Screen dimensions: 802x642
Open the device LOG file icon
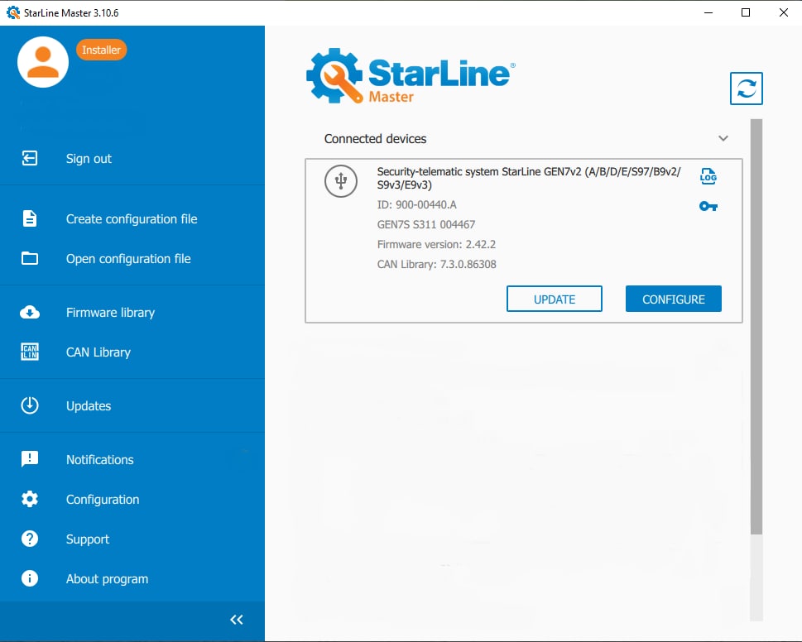[x=708, y=176]
